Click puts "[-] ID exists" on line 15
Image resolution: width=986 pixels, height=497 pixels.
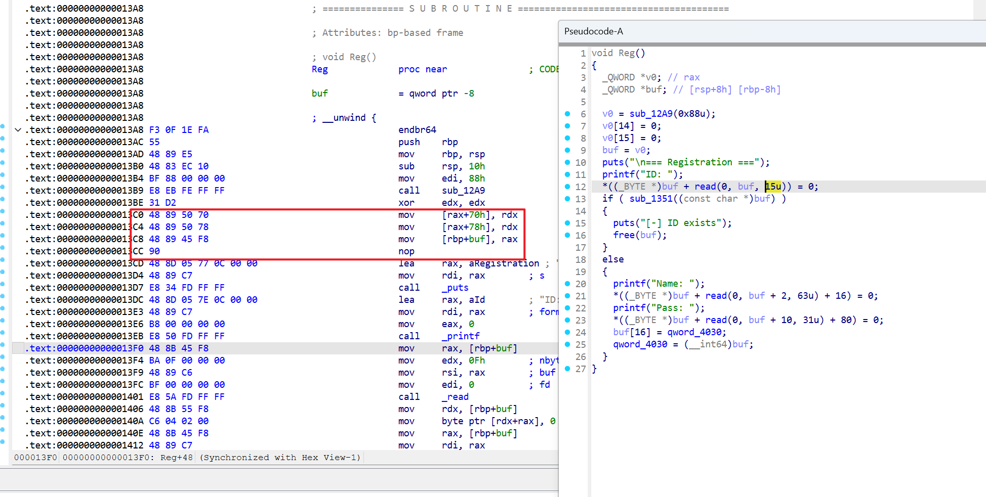coord(672,223)
